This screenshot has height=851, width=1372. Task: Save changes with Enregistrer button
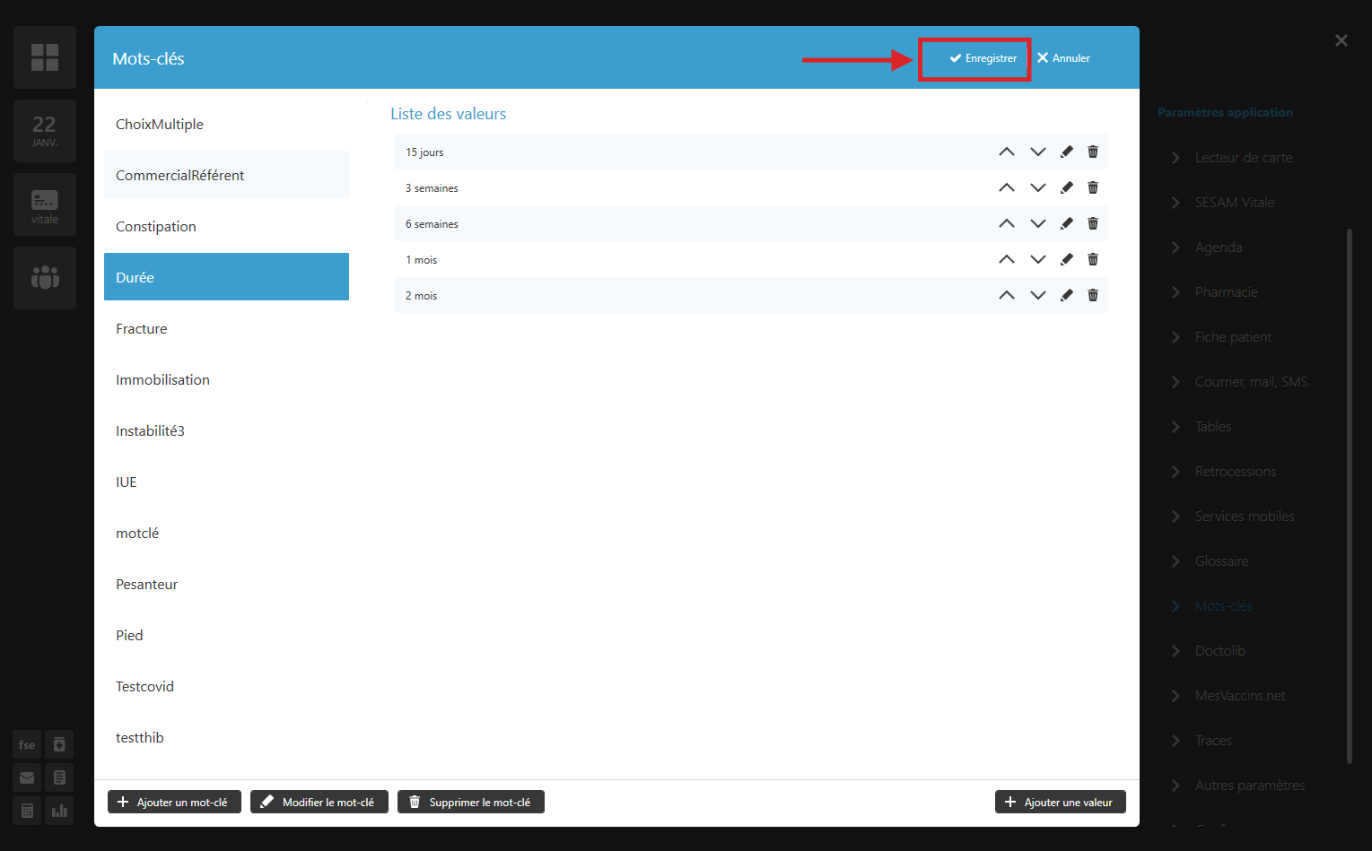coord(983,58)
